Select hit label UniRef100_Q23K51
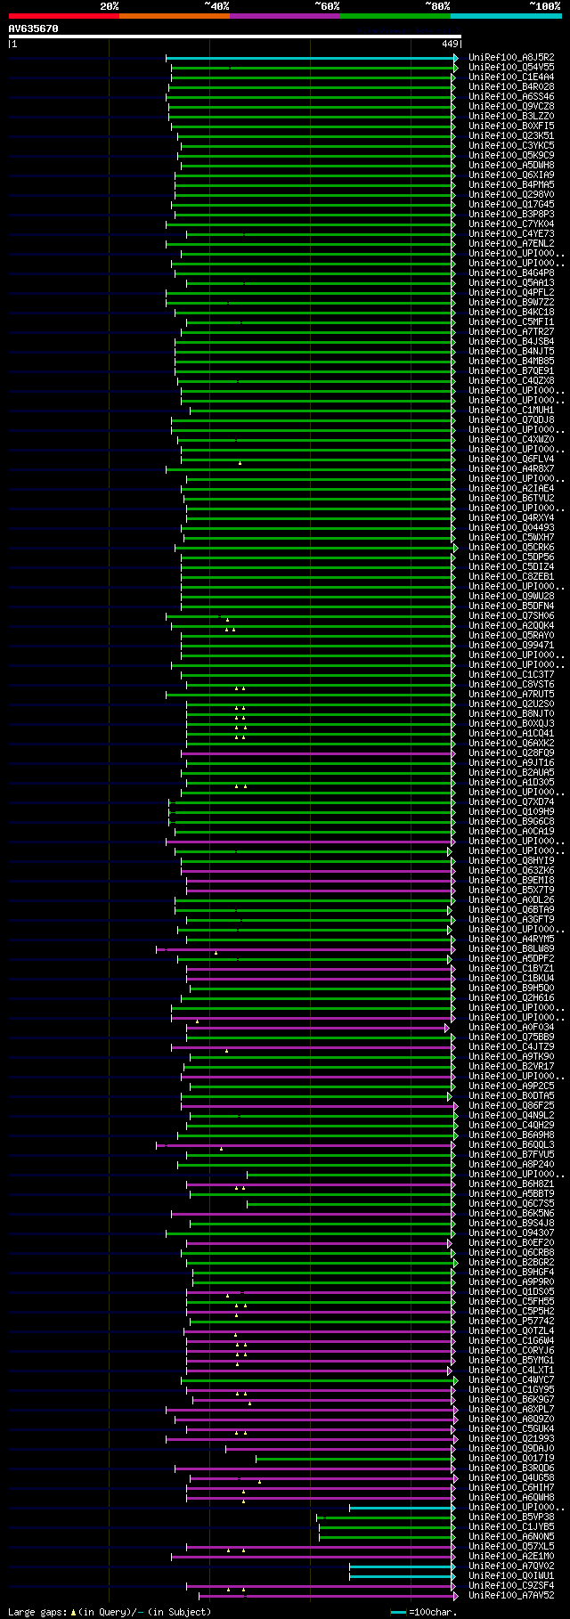570x1619 pixels. tap(511, 135)
